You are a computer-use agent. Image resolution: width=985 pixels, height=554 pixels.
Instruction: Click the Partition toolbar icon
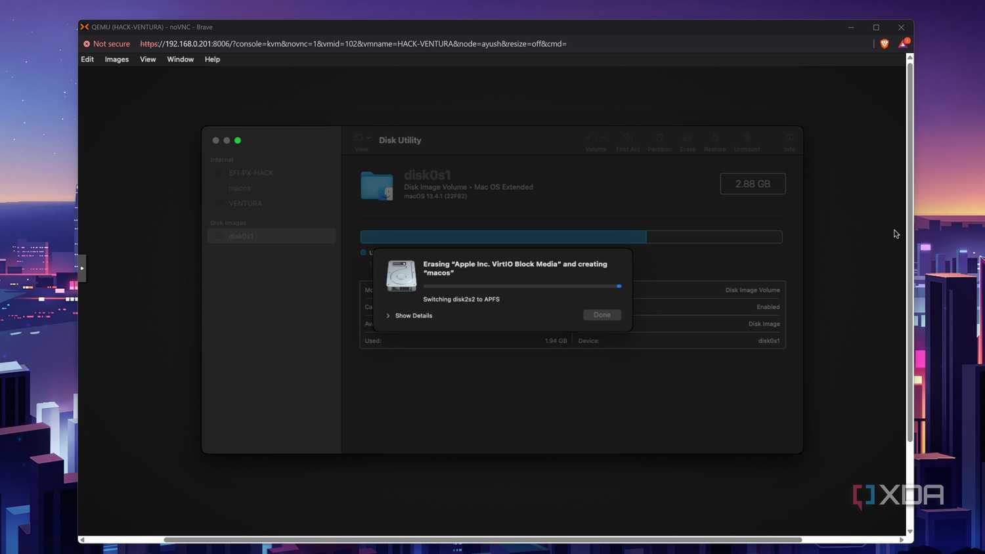[660, 138]
